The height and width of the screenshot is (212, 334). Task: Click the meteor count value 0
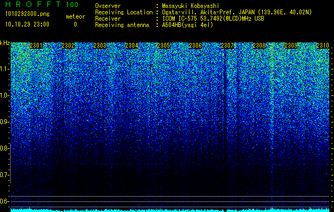[75, 24]
